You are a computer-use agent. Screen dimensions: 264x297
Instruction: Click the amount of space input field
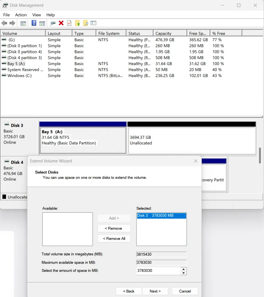tap(158, 271)
